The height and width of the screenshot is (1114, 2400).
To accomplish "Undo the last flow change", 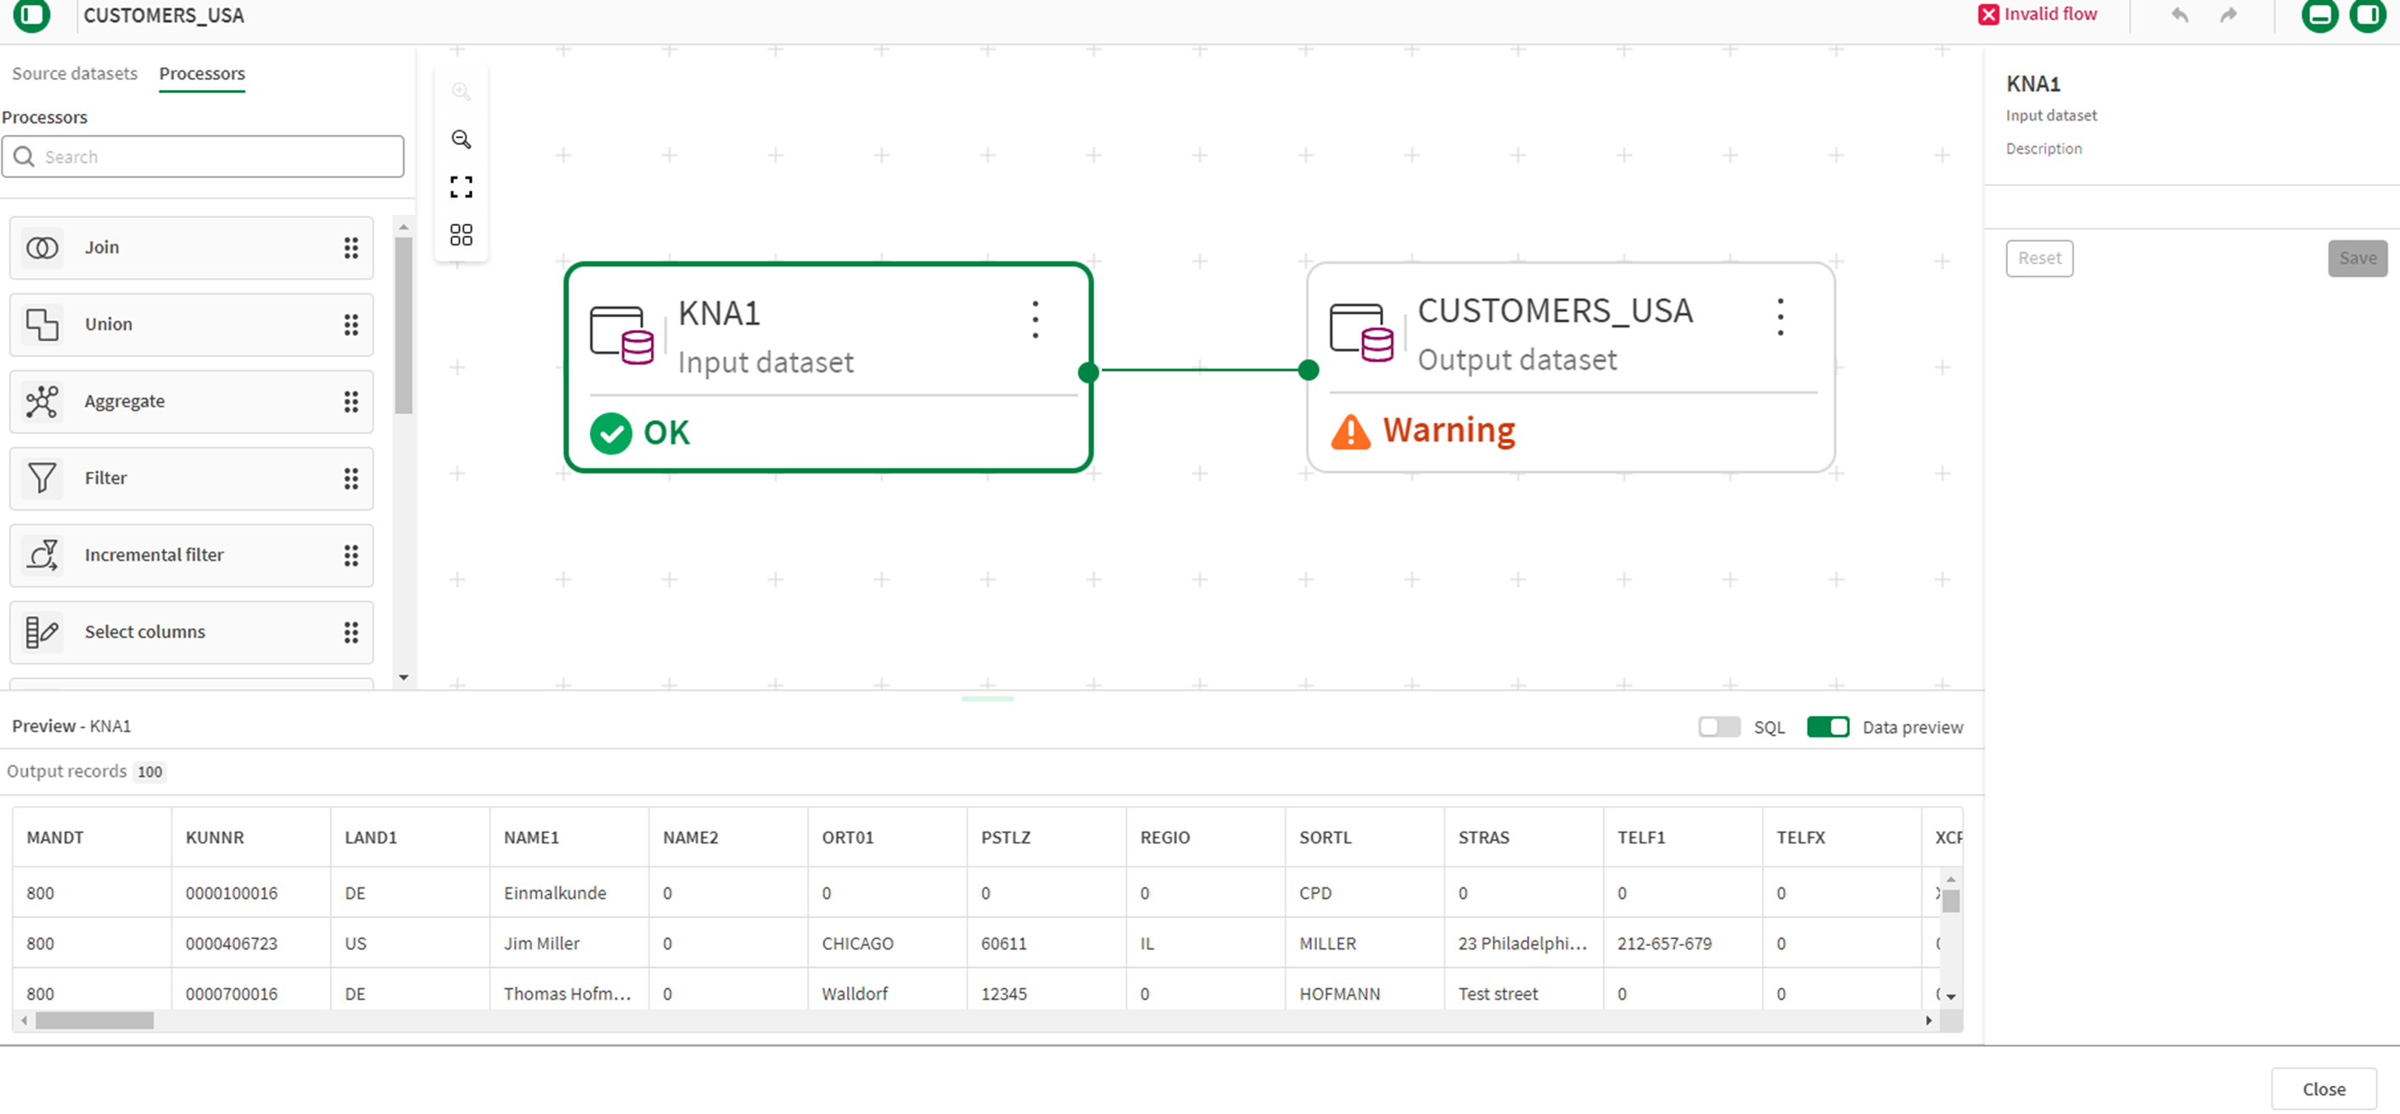I will click(2179, 15).
